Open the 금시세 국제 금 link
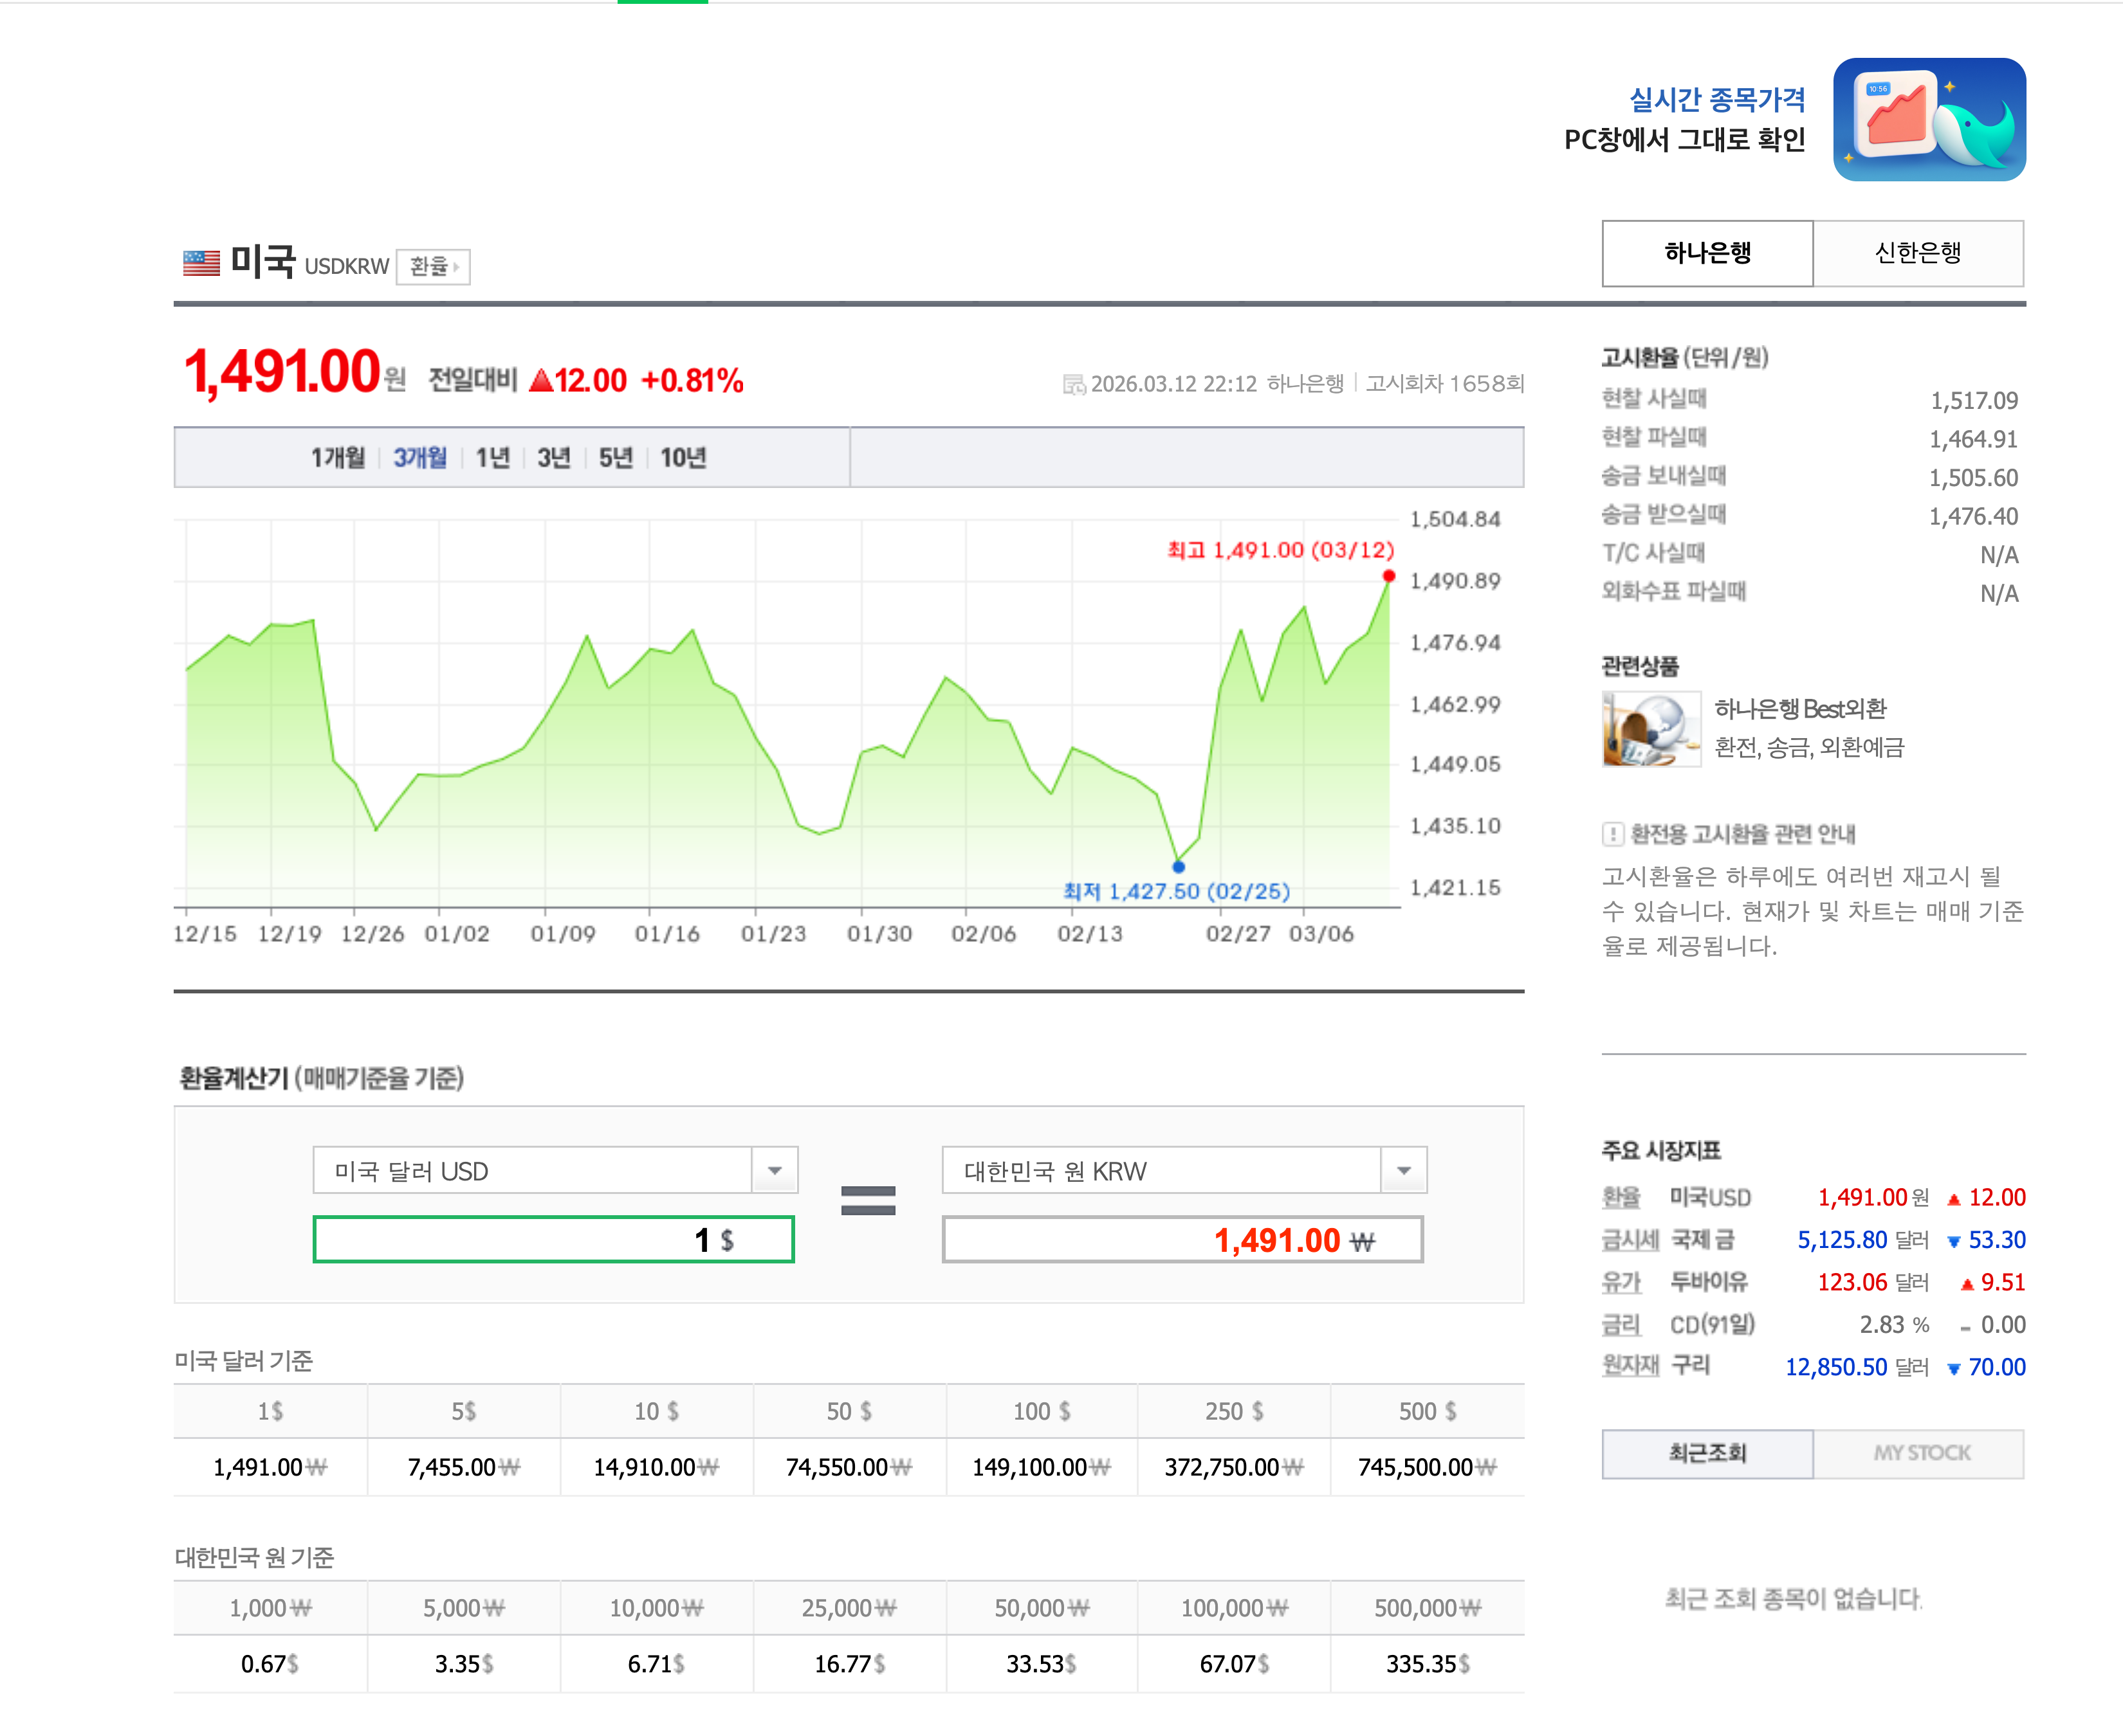 1631,1240
